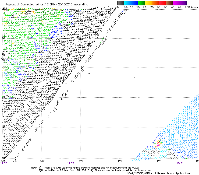Click the small black circle marker near -24 latitude

89,73
